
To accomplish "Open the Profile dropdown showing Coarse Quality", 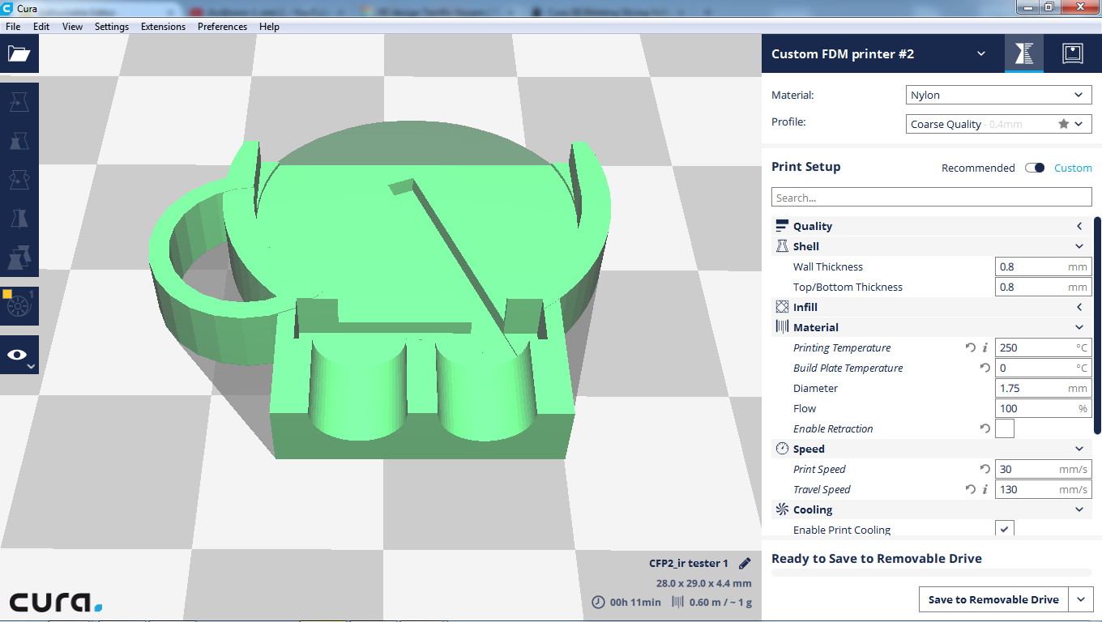I will 998,124.
